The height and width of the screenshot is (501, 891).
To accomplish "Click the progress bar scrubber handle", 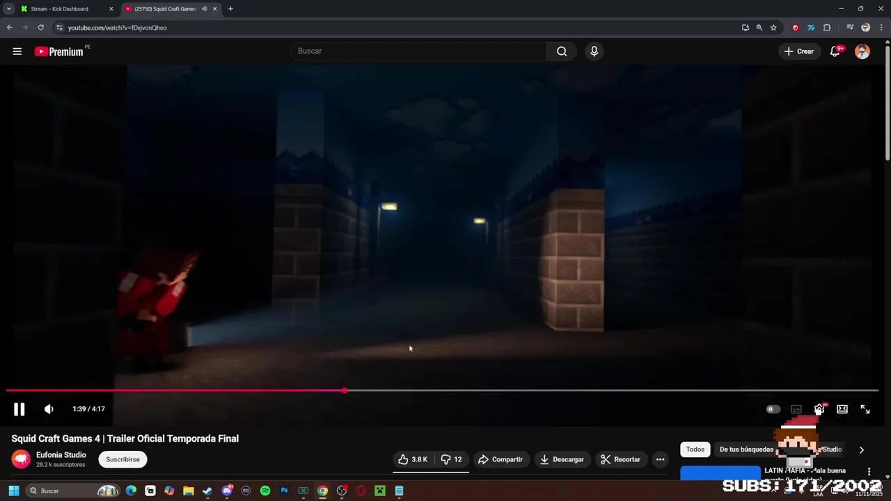I will [345, 390].
